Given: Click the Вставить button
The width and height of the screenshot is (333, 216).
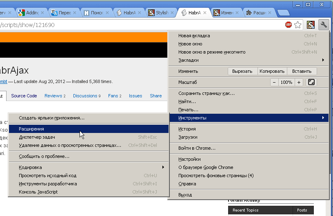Looking at the screenshot, I should coord(302,71).
